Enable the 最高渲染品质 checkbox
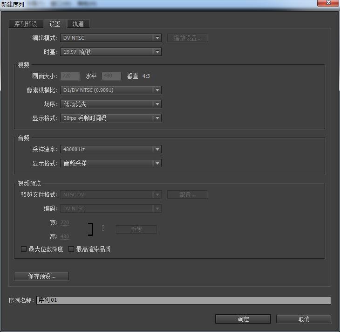This screenshot has height=332, width=340. 71,249
